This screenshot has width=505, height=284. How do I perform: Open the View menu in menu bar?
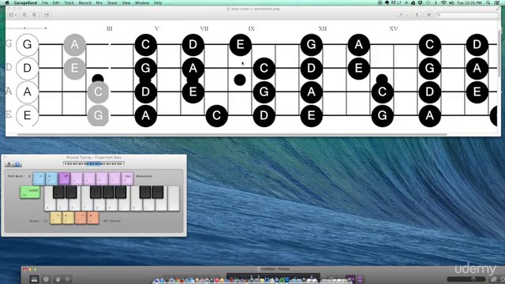(126, 2)
